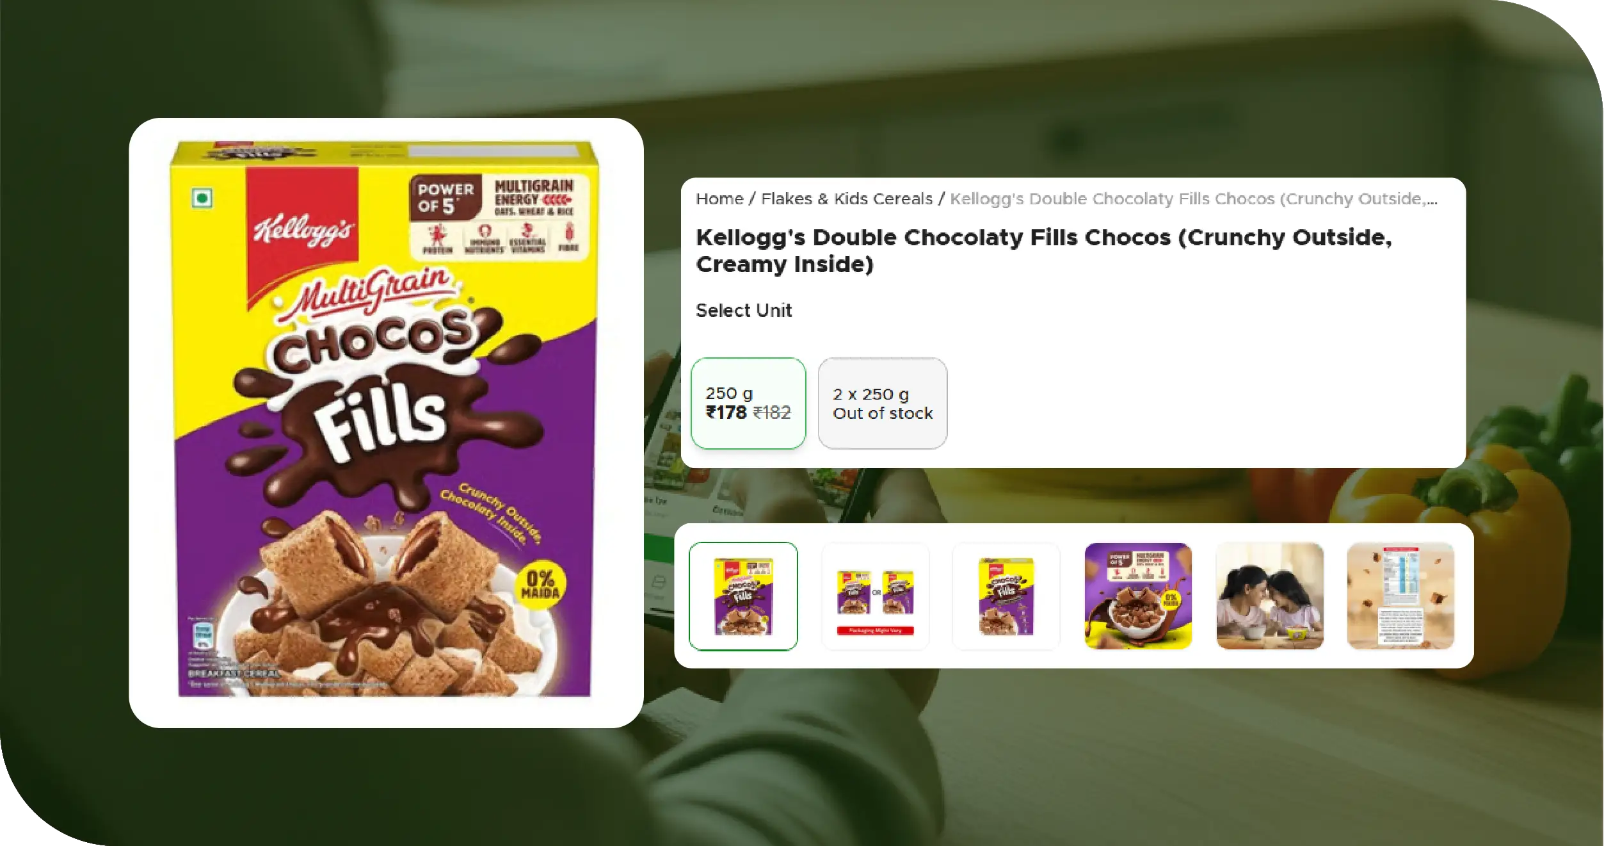Click the 0% Maida yellow badge
The width and height of the screenshot is (1604, 846).
click(x=540, y=585)
